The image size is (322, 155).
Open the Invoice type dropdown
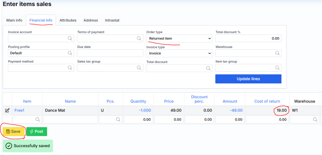(x=179, y=53)
